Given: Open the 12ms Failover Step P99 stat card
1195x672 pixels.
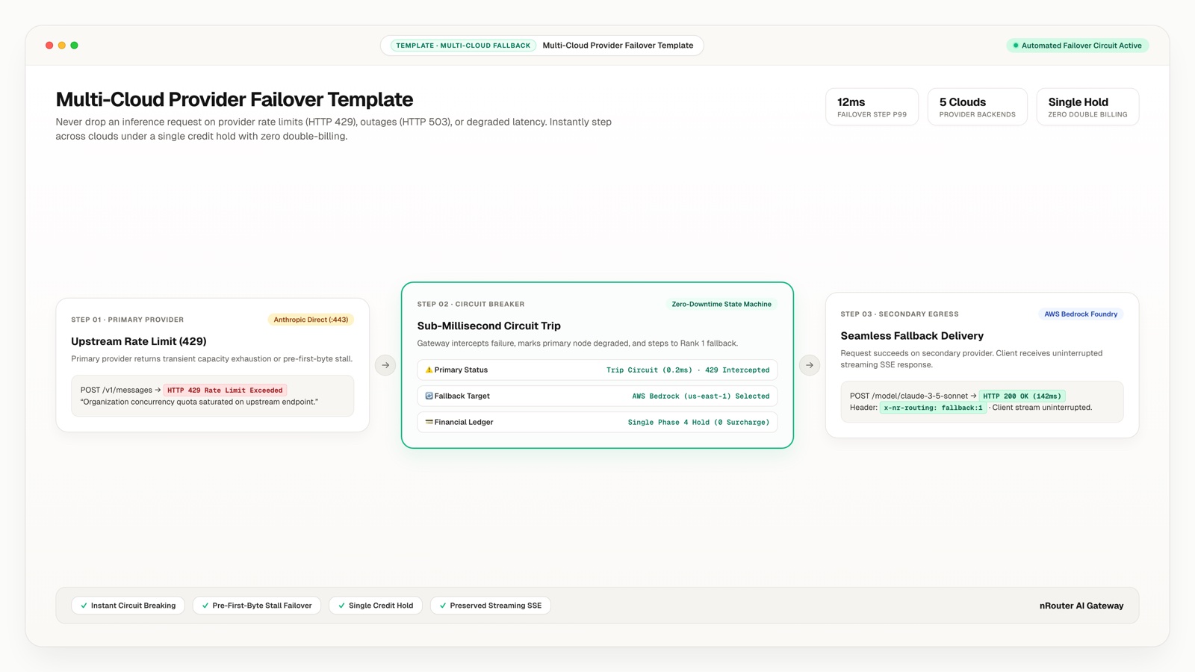Looking at the screenshot, I should (872, 107).
